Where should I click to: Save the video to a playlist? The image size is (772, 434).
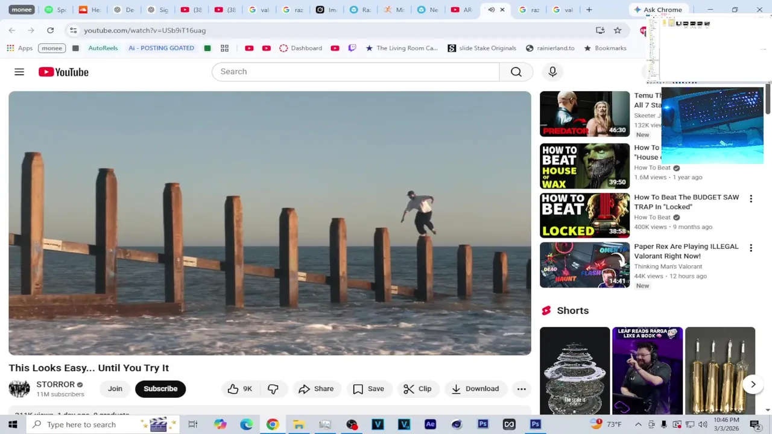click(369, 389)
